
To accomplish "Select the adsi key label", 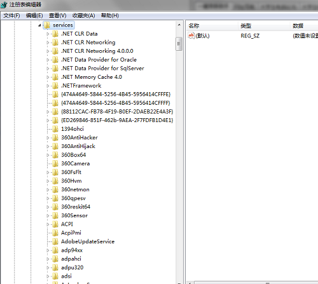I will (x=66, y=276).
